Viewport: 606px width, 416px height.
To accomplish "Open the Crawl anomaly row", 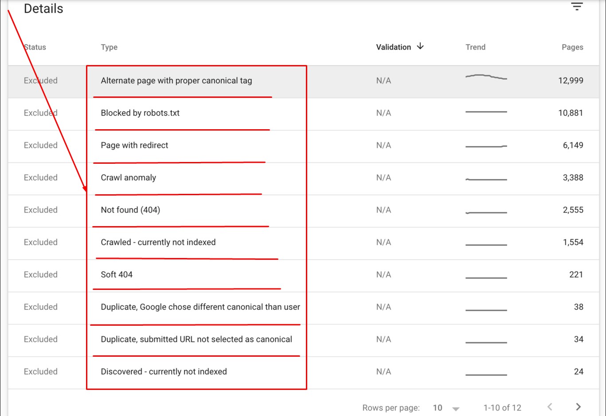I will point(129,177).
